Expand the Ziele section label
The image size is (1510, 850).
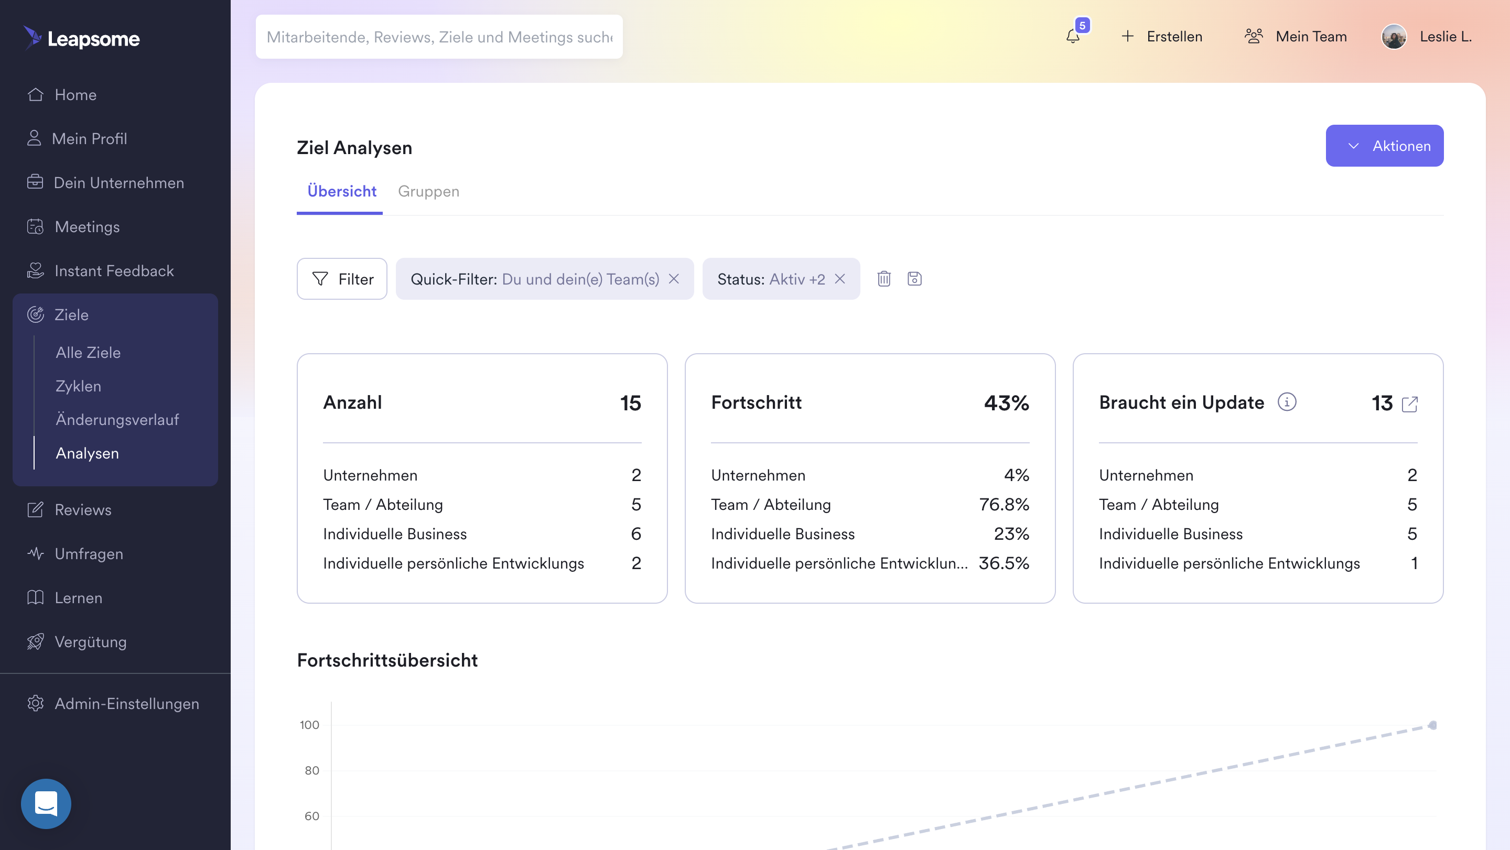click(71, 314)
